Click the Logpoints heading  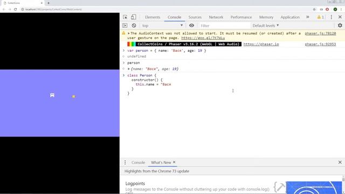point(135,183)
